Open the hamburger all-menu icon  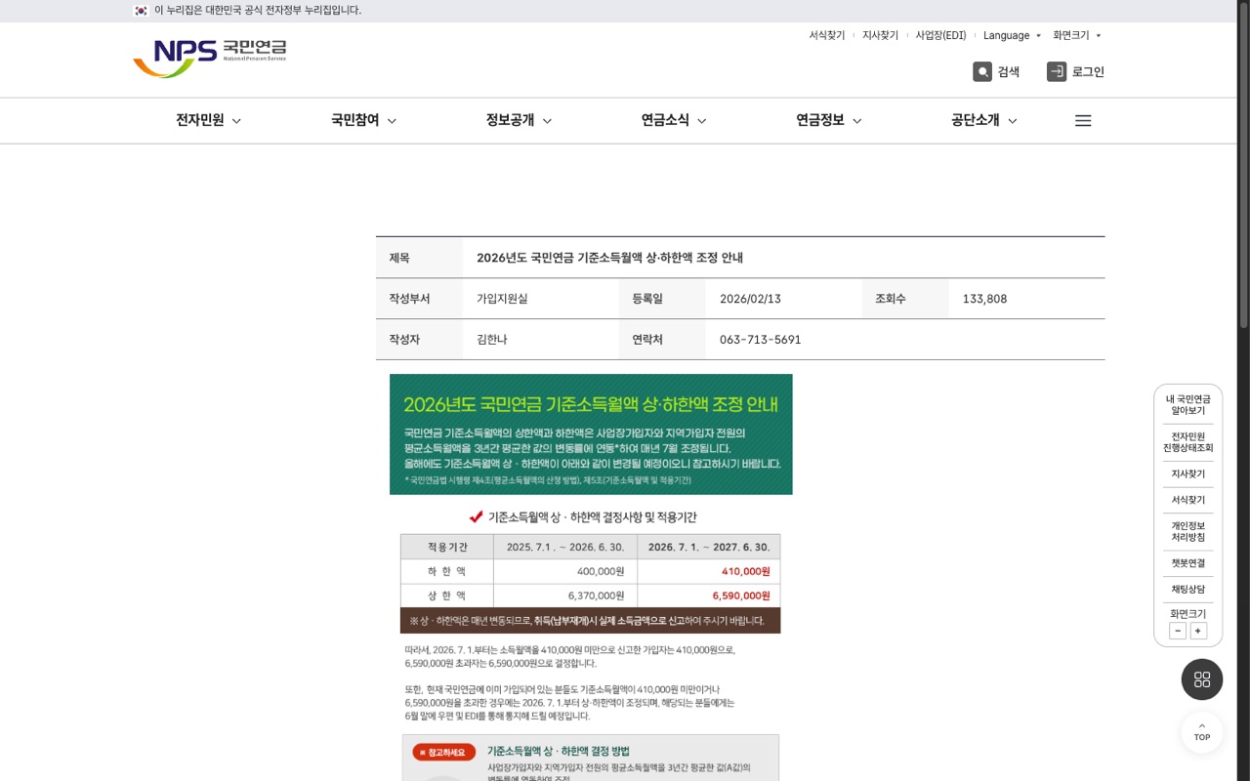pyautogui.click(x=1083, y=121)
